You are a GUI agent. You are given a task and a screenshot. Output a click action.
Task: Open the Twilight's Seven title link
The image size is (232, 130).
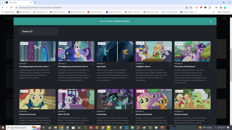143,66
